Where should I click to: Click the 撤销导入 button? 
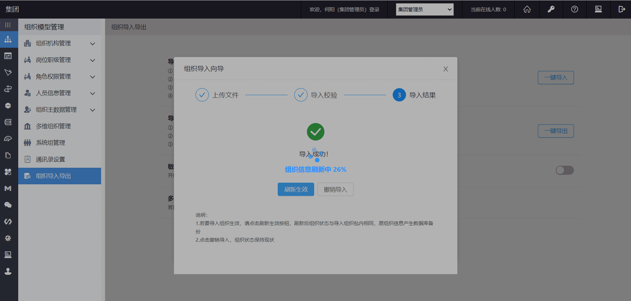coord(335,189)
